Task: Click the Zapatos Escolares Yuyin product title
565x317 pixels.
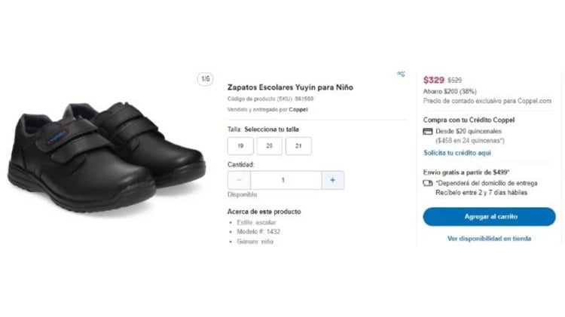Action: pyautogui.click(x=290, y=87)
